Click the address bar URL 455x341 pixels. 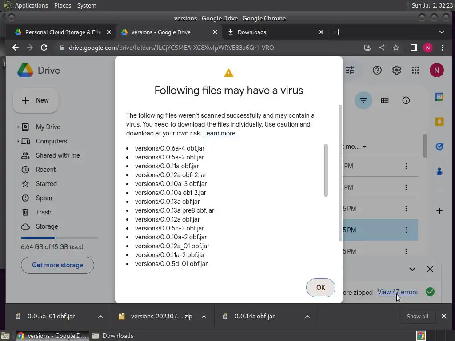171,48
